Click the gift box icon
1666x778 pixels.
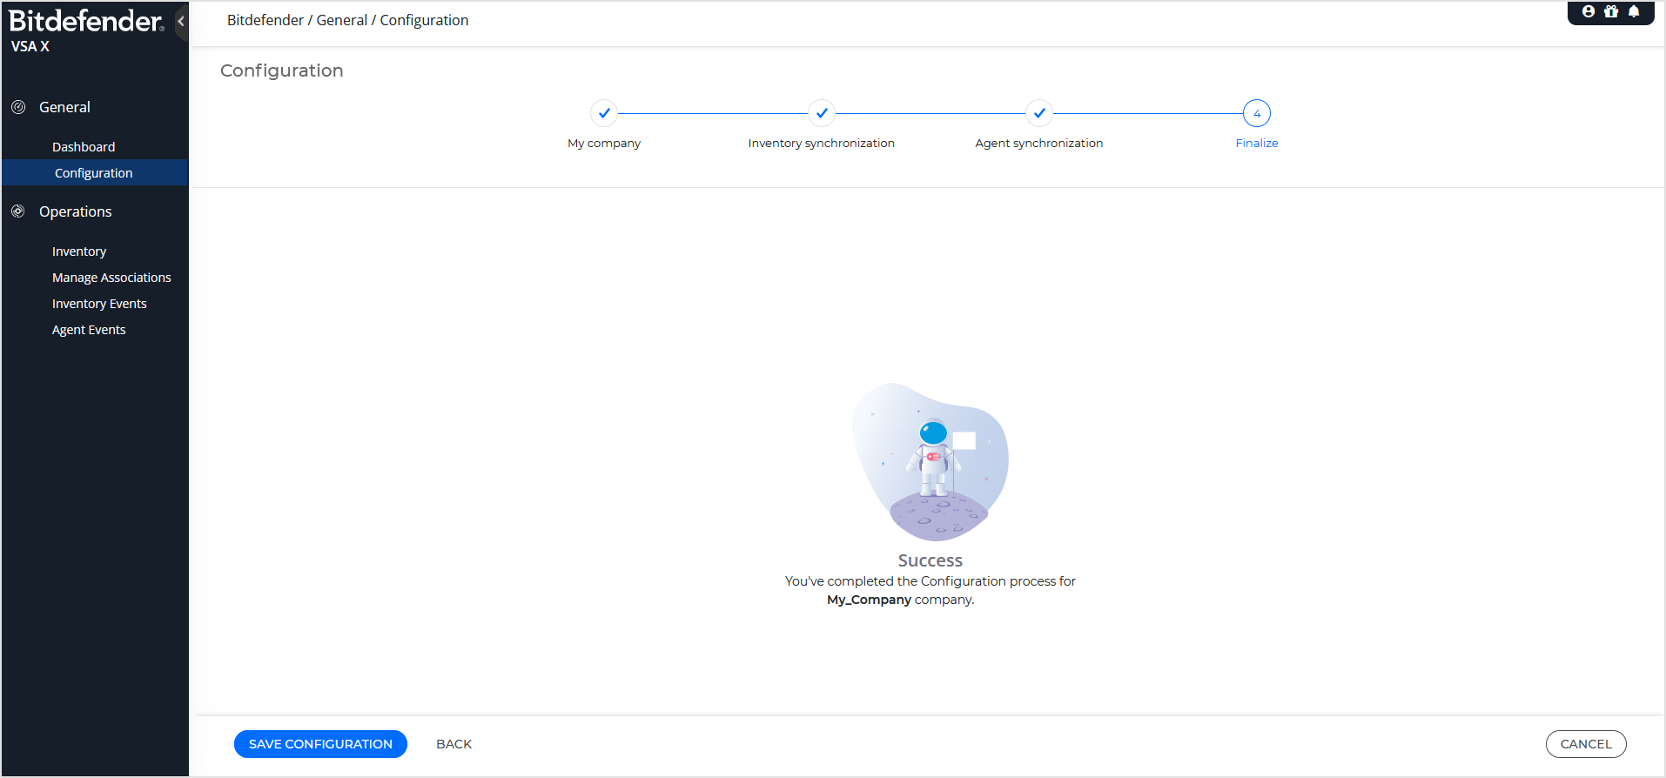1611,12
